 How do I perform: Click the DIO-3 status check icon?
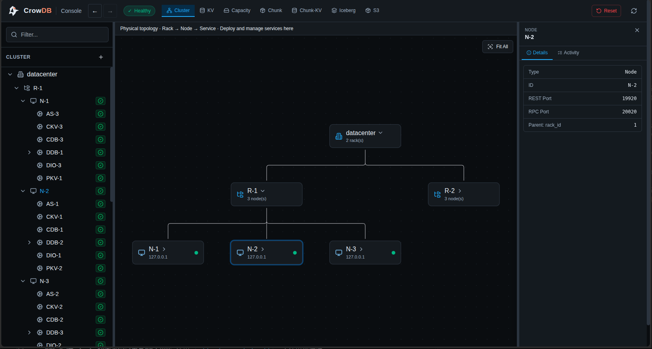coord(101,165)
